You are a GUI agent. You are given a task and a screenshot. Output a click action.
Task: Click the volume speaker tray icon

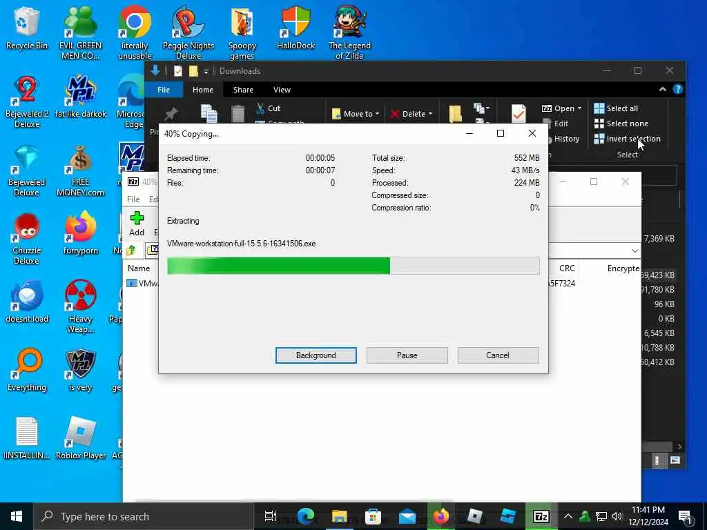click(617, 516)
